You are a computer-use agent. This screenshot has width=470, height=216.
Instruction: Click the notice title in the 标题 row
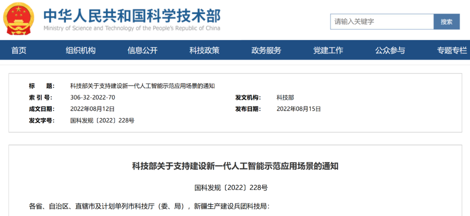[x=142, y=86]
